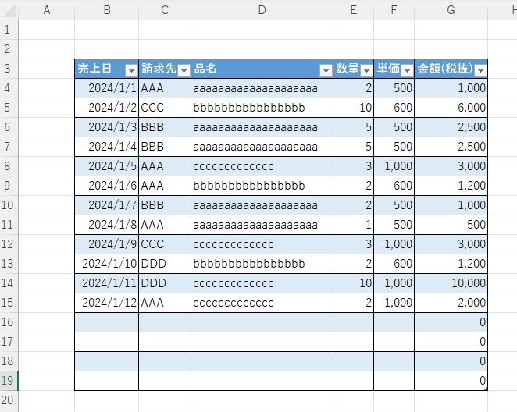Click amount 6,000 cell
The image size is (517, 412).
click(x=451, y=108)
